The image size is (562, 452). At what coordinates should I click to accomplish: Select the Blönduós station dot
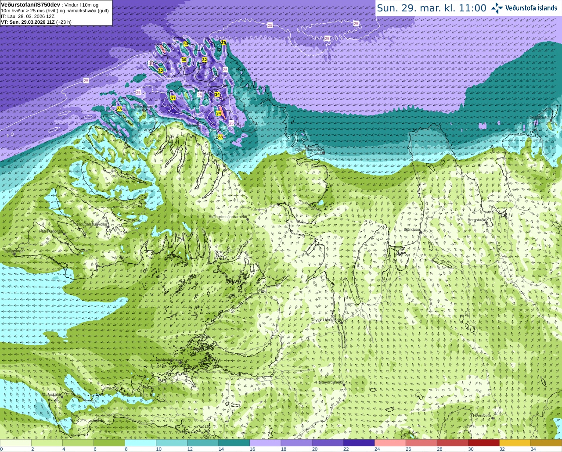420,233
